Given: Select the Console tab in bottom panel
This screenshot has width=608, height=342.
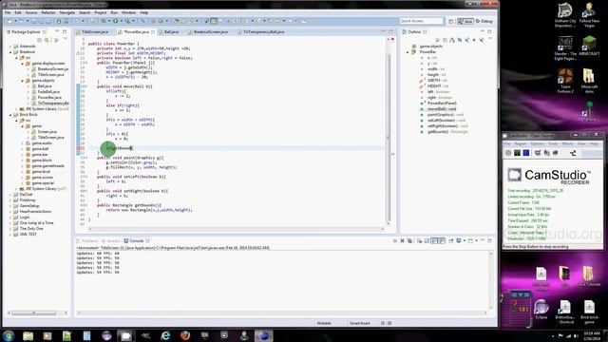Looking at the screenshot, I should (136, 240).
